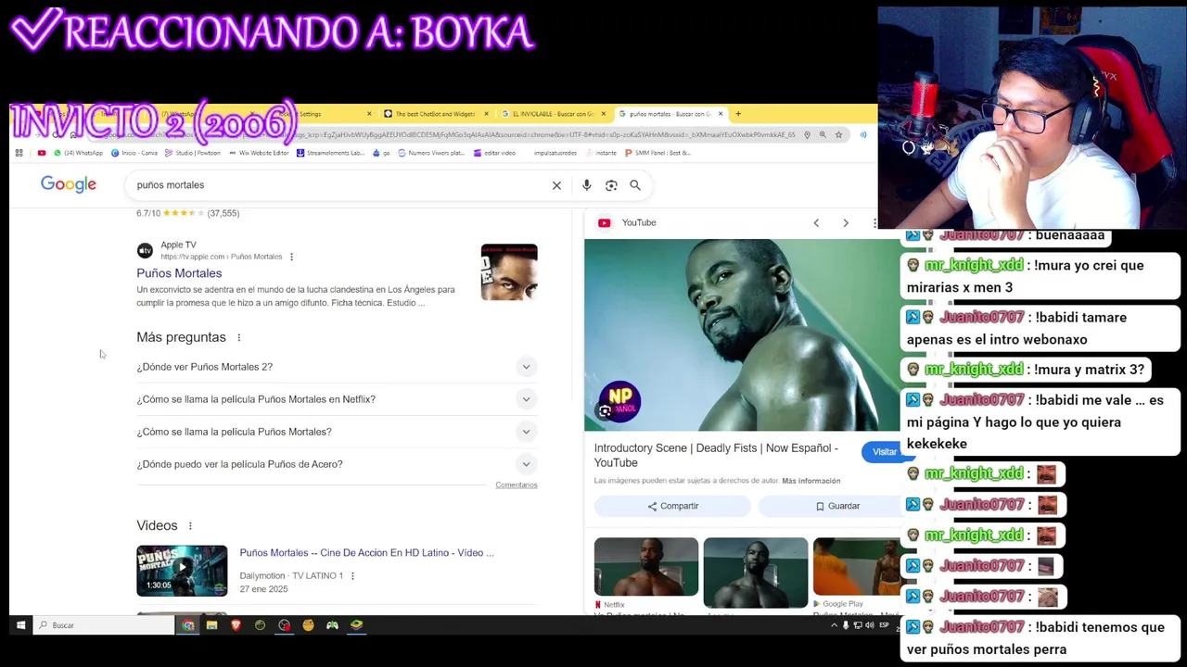This screenshot has width=1187, height=667.
Task: Expand ¿Cómo se llama la película Puños Mortales?
Action: coord(336,432)
